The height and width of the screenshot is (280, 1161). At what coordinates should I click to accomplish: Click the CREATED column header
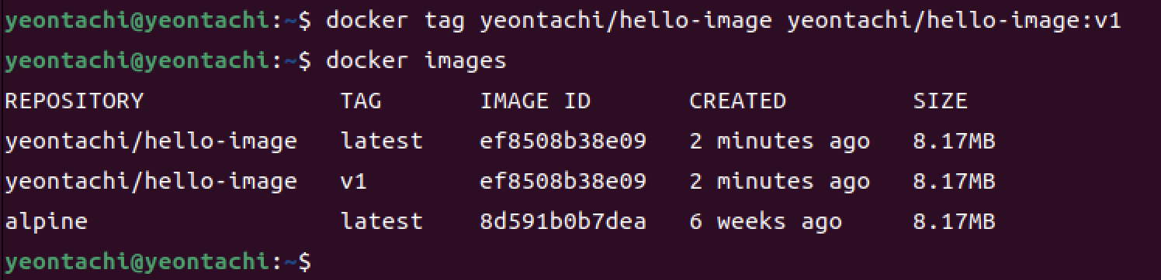[737, 101]
